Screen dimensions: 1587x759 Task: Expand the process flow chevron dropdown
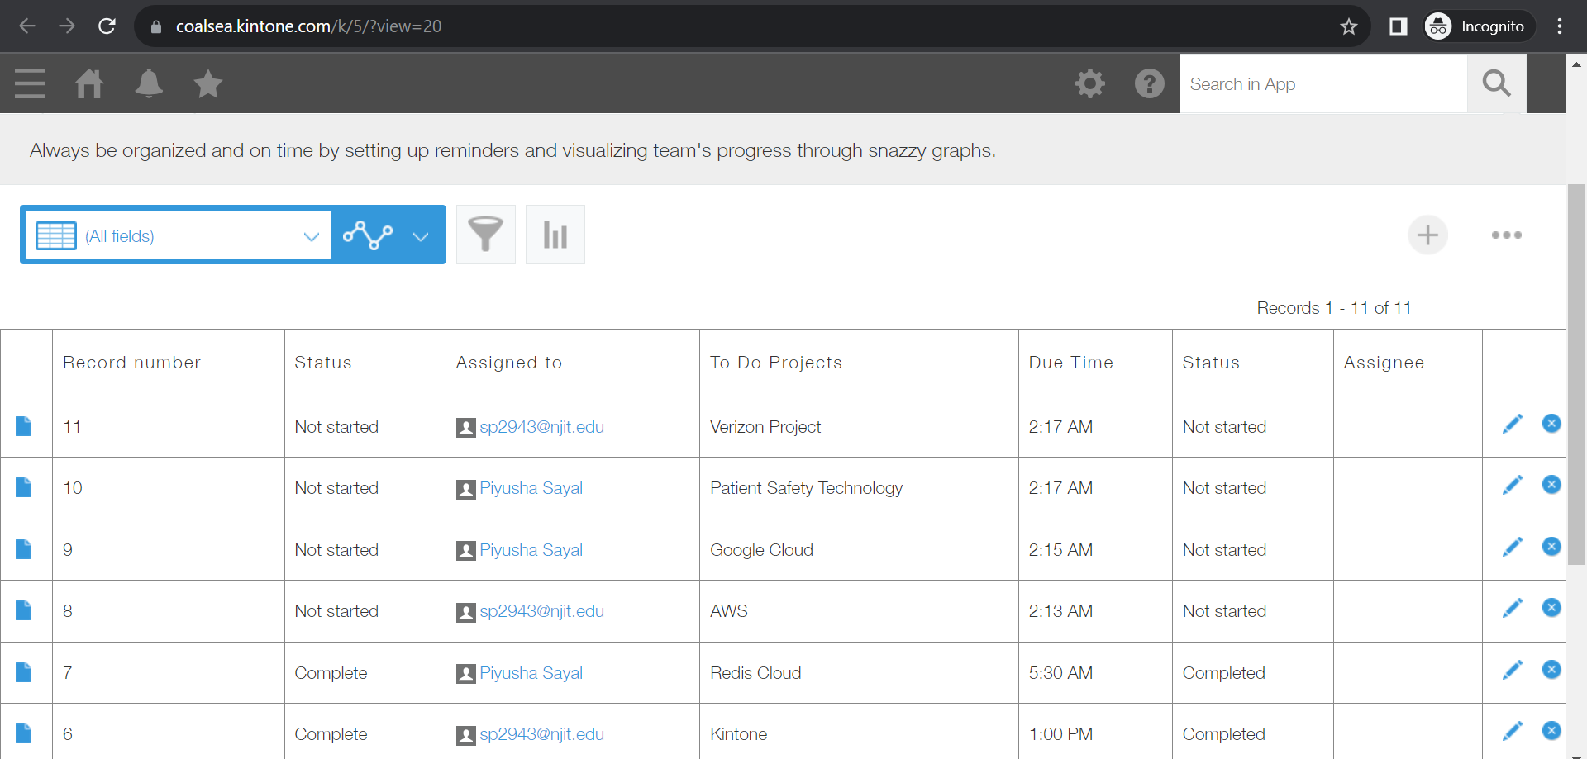pos(421,236)
